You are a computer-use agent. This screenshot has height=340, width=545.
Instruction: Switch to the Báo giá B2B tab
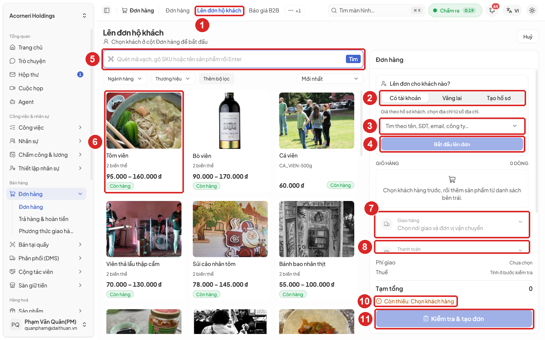(264, 11)
